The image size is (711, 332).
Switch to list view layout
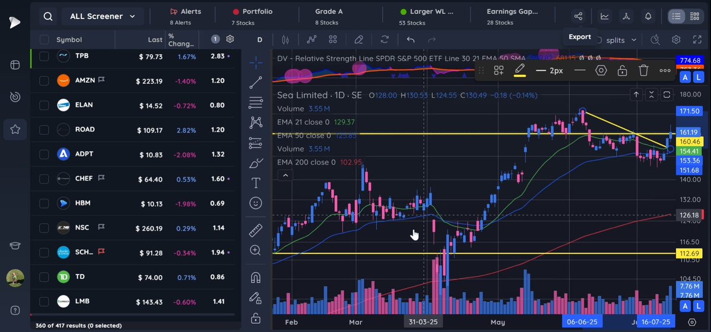click(x=676, y=17)
